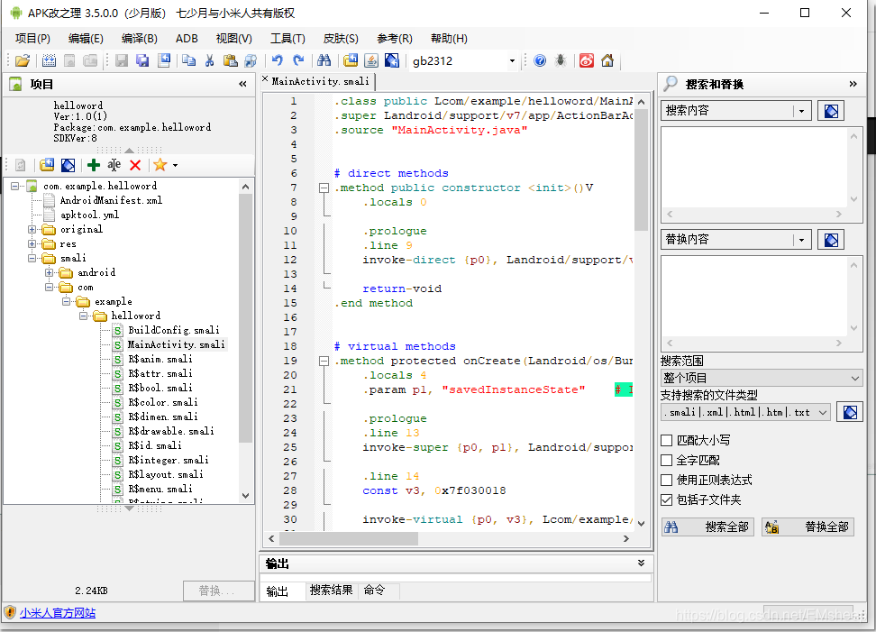
Task: Expand the original folder in tree
Action: [32, 229]
